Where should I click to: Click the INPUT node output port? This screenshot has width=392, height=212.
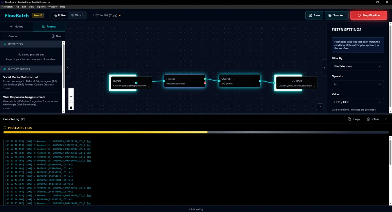pyautogui.click(x=136, y=83)
